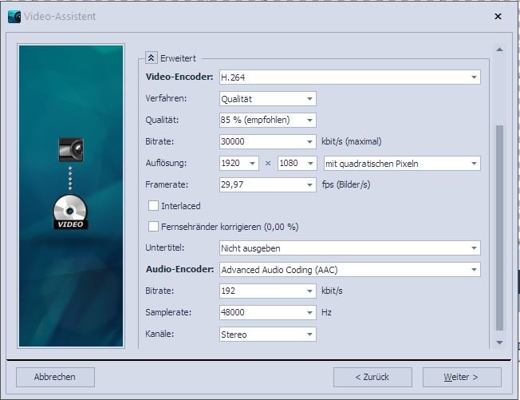Click the 'Auflösung:' label
520x400 pixels.
pos(166,164)
